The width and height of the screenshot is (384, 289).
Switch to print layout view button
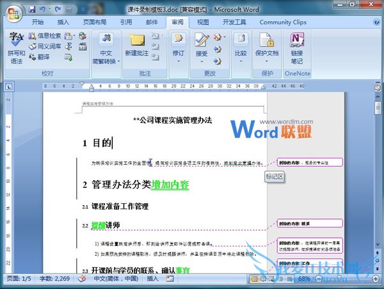255,279
